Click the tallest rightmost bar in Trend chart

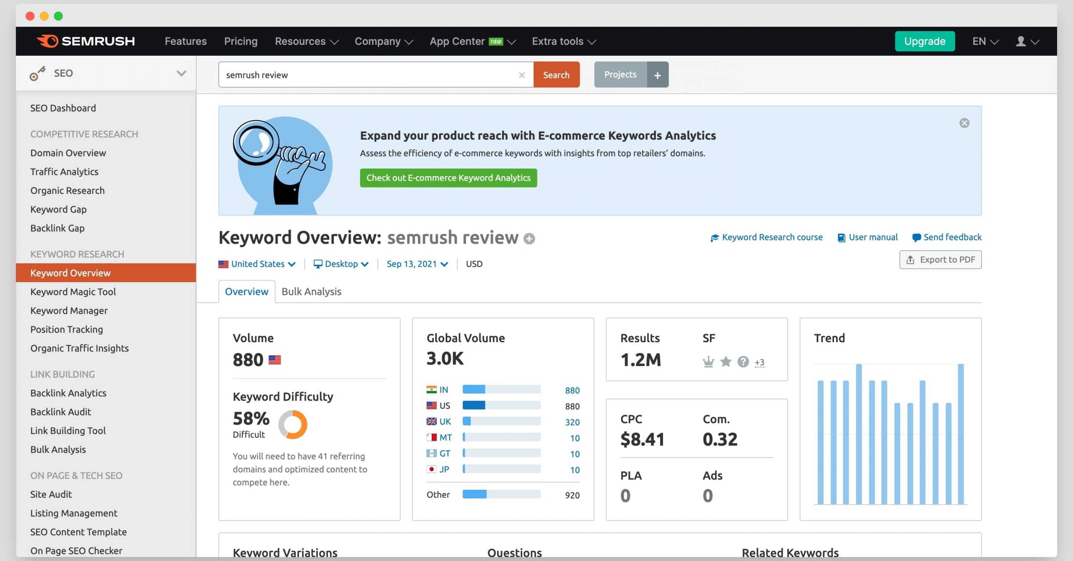pos(961,434)
